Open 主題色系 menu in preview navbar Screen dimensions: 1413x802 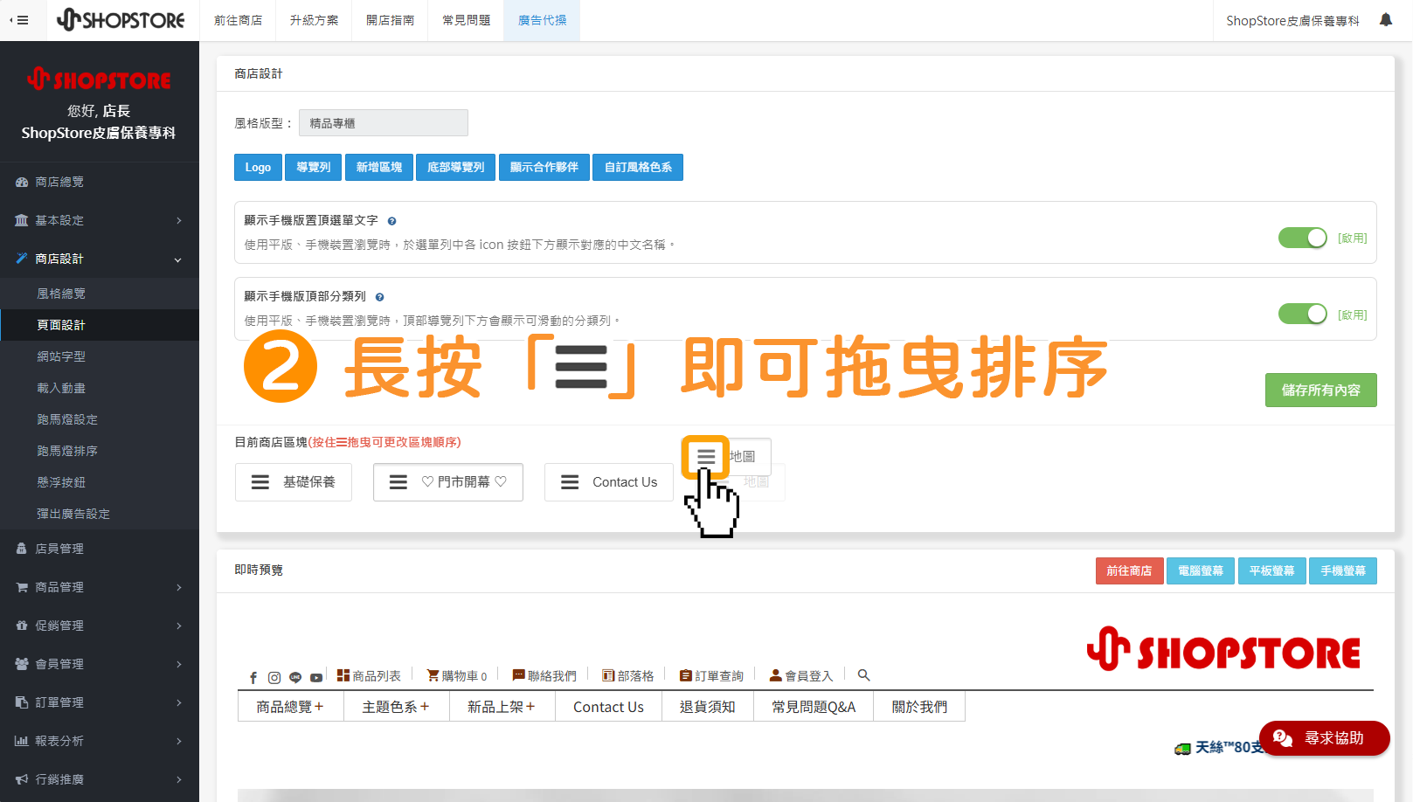point(396,707)
